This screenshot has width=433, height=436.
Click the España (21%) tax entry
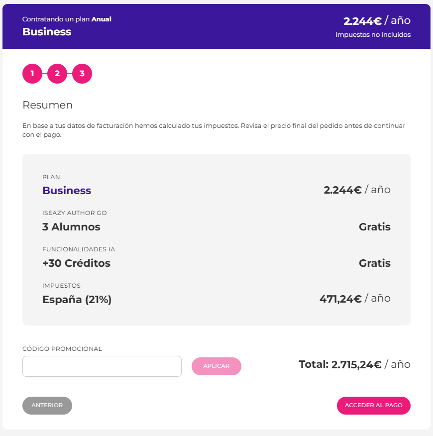77,300
